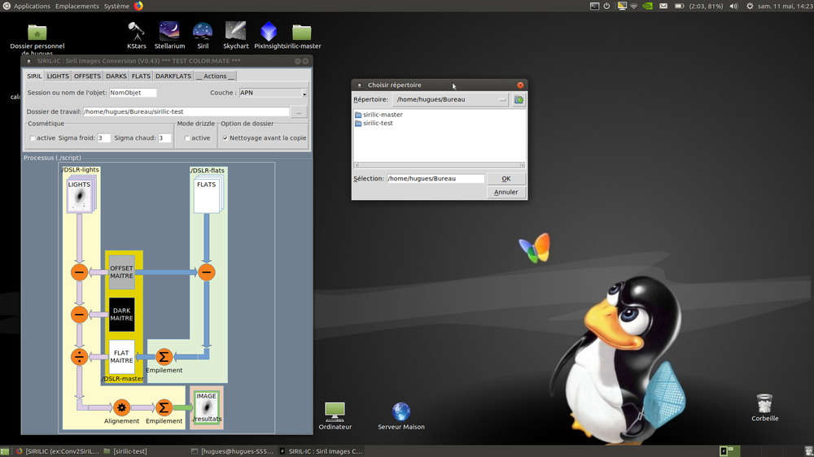
Task: Open the Emplacements menu
Action: (x=77, y=7)
